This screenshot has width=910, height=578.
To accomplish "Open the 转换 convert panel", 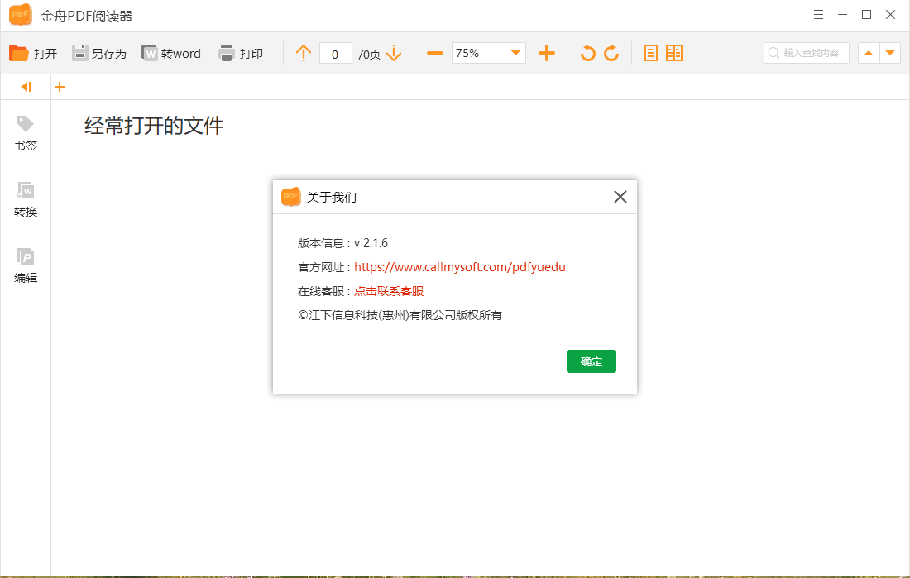I will 26,199.
